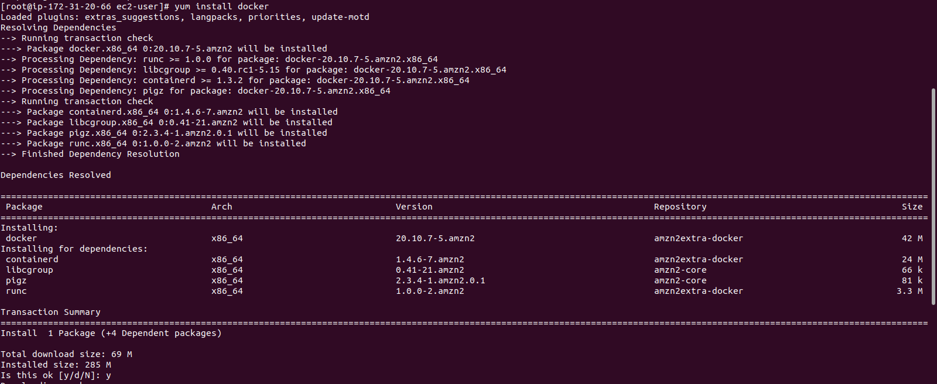Click the 'Total download size: 69 M' line
The width and height of the screenshot is (937, 384).
coord(66,354)
